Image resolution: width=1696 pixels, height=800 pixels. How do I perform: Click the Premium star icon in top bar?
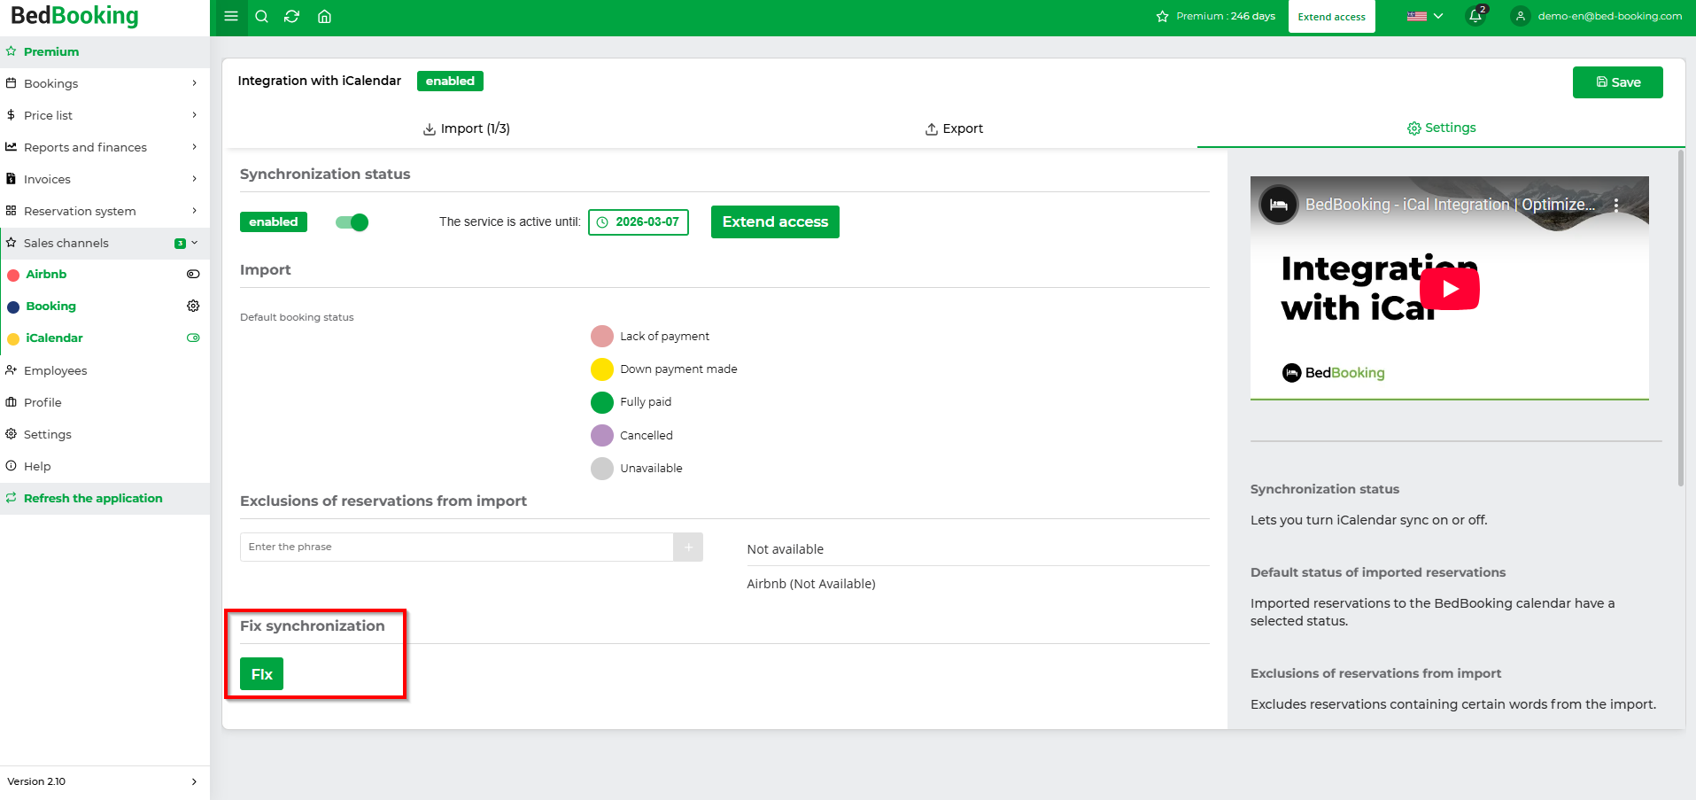[1162, 17]
